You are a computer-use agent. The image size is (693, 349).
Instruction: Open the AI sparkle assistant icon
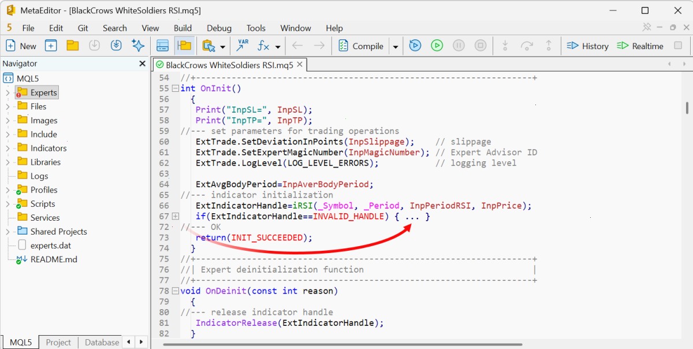pos(138,46)
